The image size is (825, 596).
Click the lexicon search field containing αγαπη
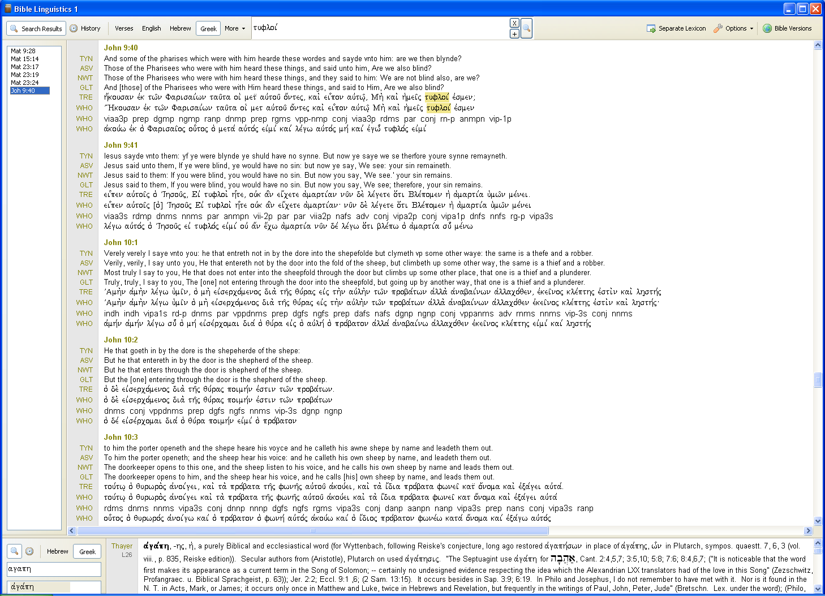pos(54,569)
